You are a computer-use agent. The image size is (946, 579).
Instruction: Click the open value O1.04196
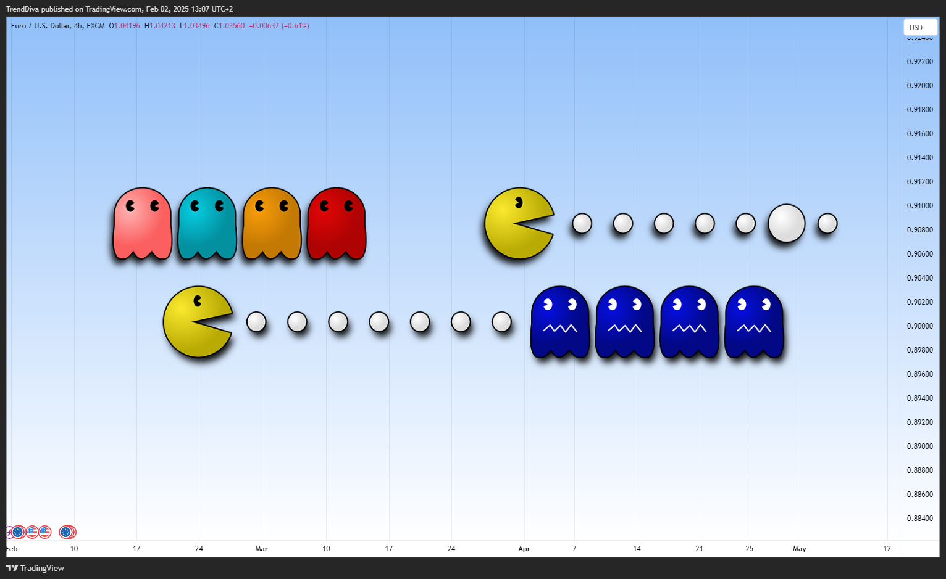[x=125, y=26]
